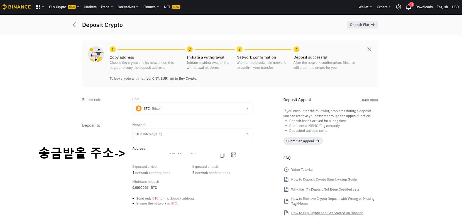Viewport: 462px width, 224px height.
Task: Open the Learn more link
Action: [x=369, y=100]
